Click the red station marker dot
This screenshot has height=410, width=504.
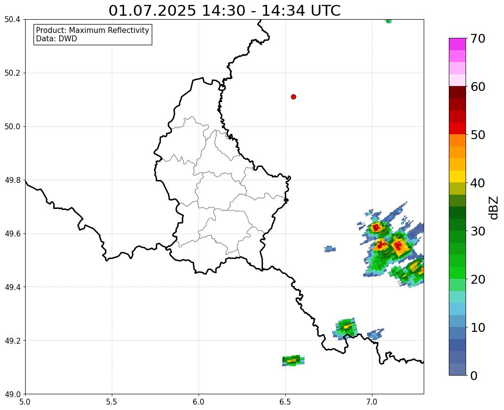click(x=293, y=96)
